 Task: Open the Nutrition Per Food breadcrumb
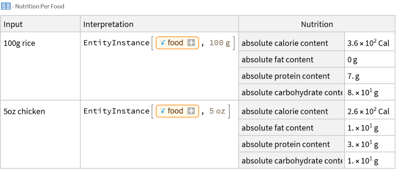tap(39, 6)
